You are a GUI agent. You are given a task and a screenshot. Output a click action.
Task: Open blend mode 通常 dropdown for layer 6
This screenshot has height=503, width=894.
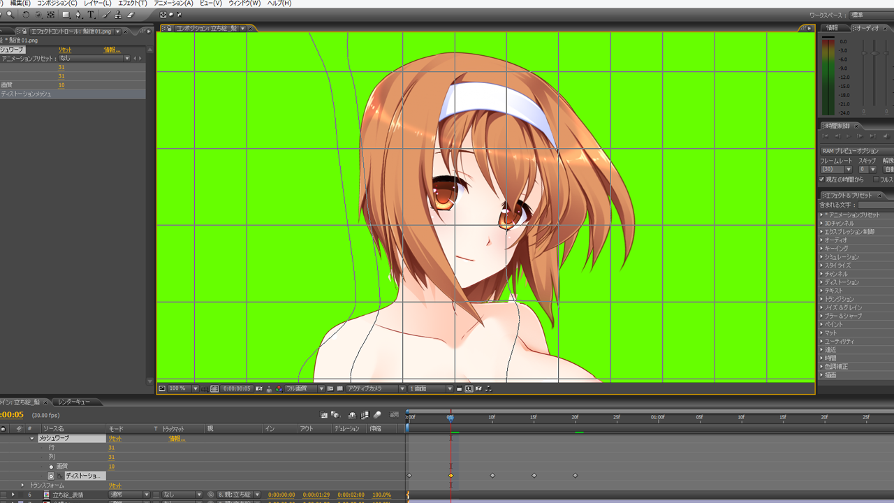tap(129, 495)
